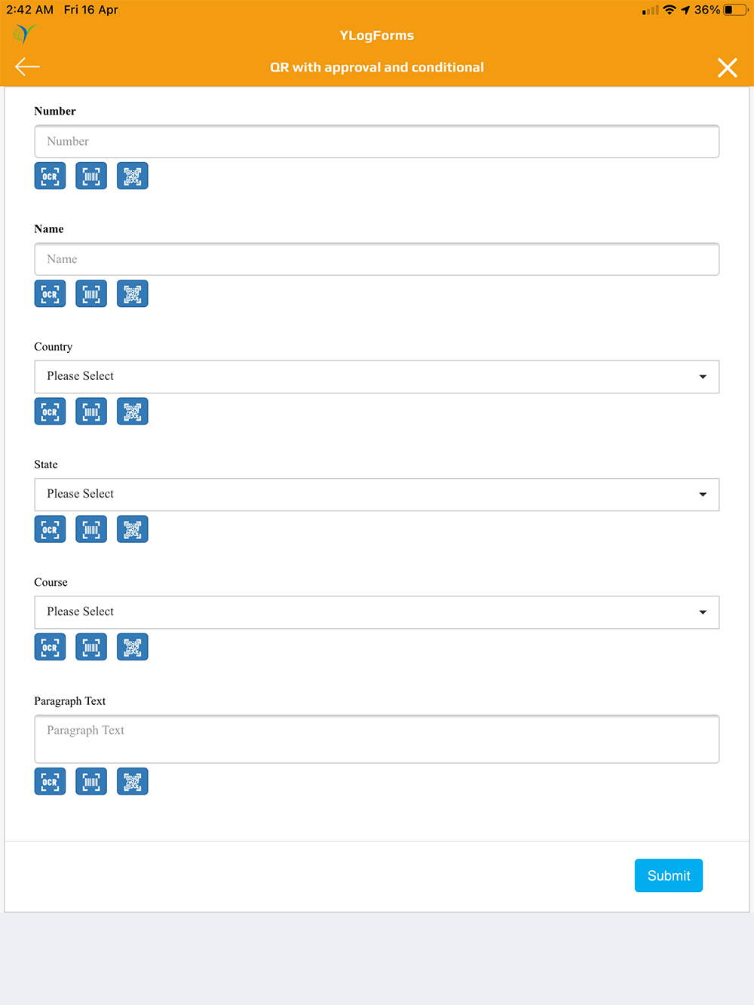
Task: Tap the QR code scan icon under Name field
Action: [133, 293]
